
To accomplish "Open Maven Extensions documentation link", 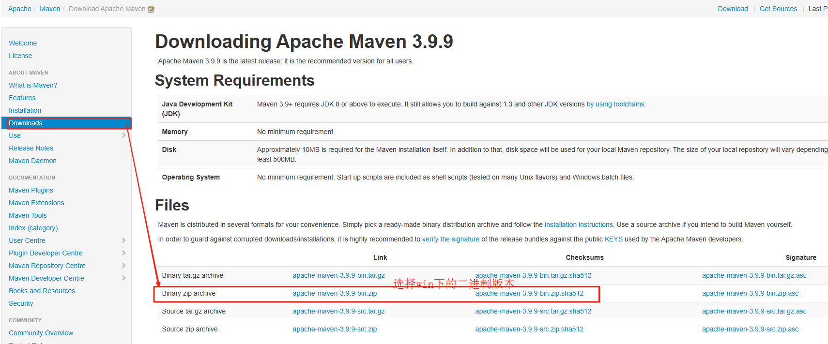I will (x=36, y=203).
